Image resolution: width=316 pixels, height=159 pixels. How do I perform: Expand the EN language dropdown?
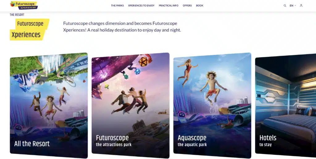coord(293,6)
